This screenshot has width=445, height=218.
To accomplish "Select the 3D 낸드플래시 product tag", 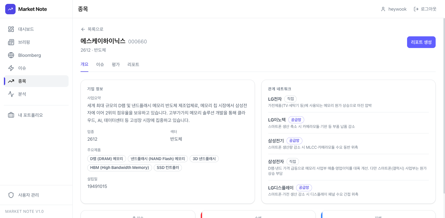I will (x=204, y=159).
